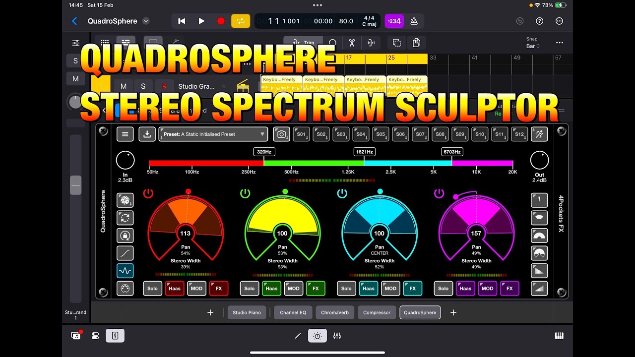
Task: Select the split dome width shape icon
Action: 539,253
